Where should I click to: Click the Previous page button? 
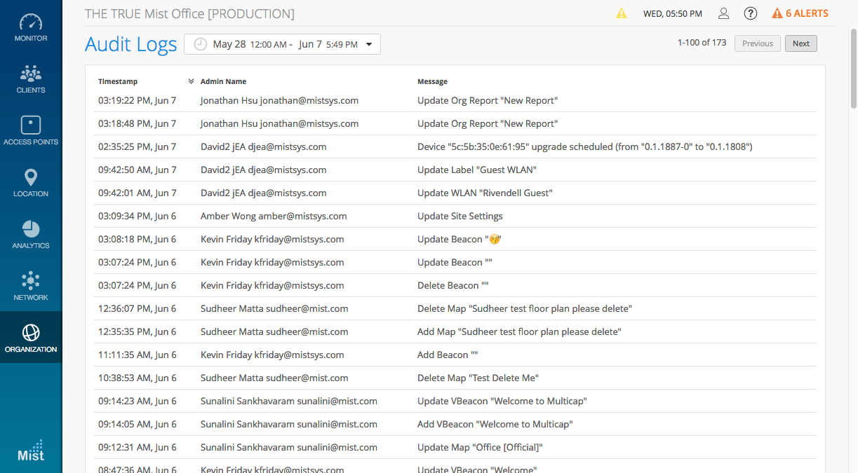point(757,43)
